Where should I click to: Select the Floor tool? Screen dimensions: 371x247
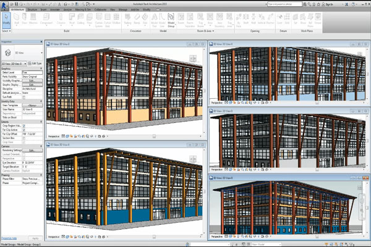click(x=90, y=19)
